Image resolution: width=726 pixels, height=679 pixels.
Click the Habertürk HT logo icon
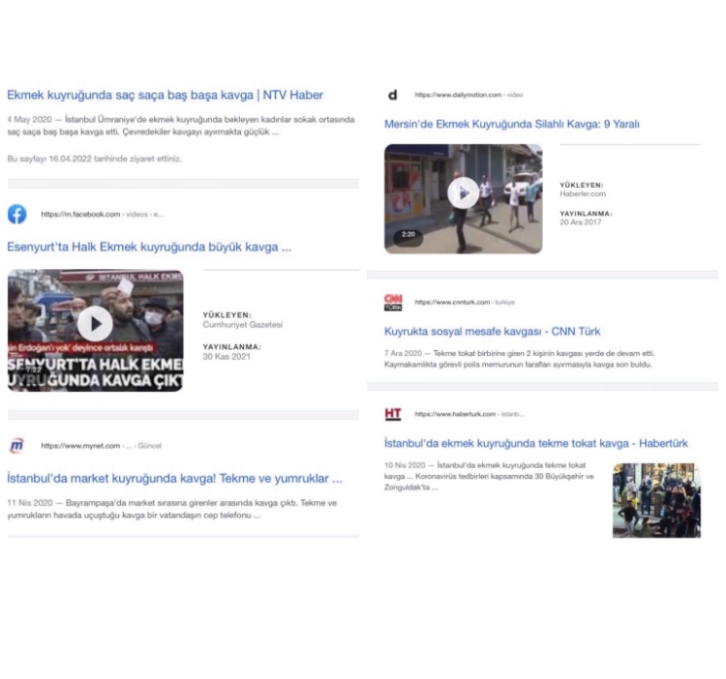[393, 413]
